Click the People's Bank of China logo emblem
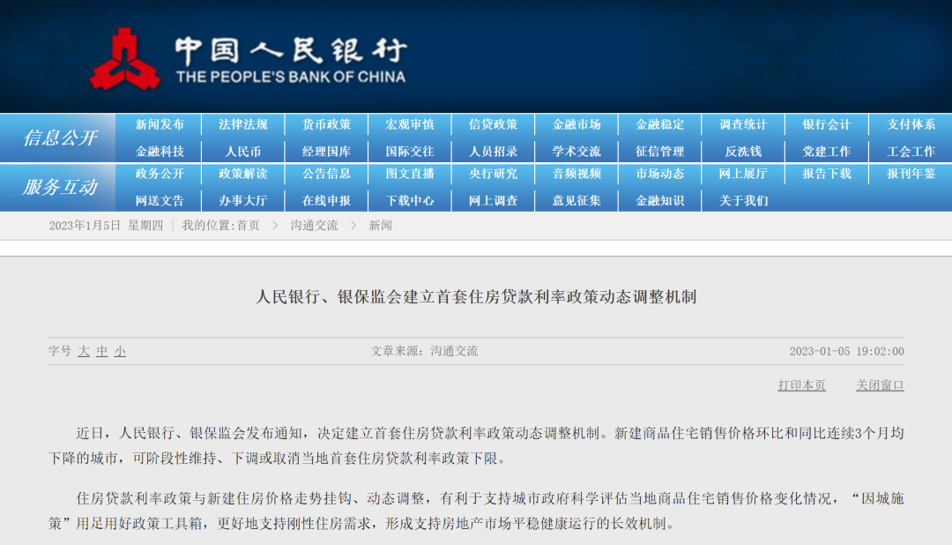The height and width of the screenshot is (545, 952). tap(125, 60)
